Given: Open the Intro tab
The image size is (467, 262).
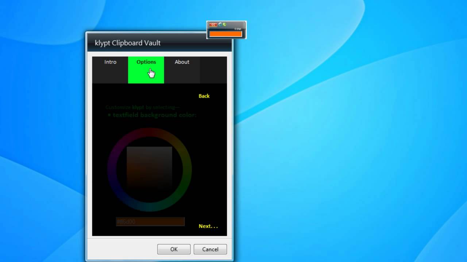Looking at the screenshot, I should pyautogui.click(x=110, y=70).
